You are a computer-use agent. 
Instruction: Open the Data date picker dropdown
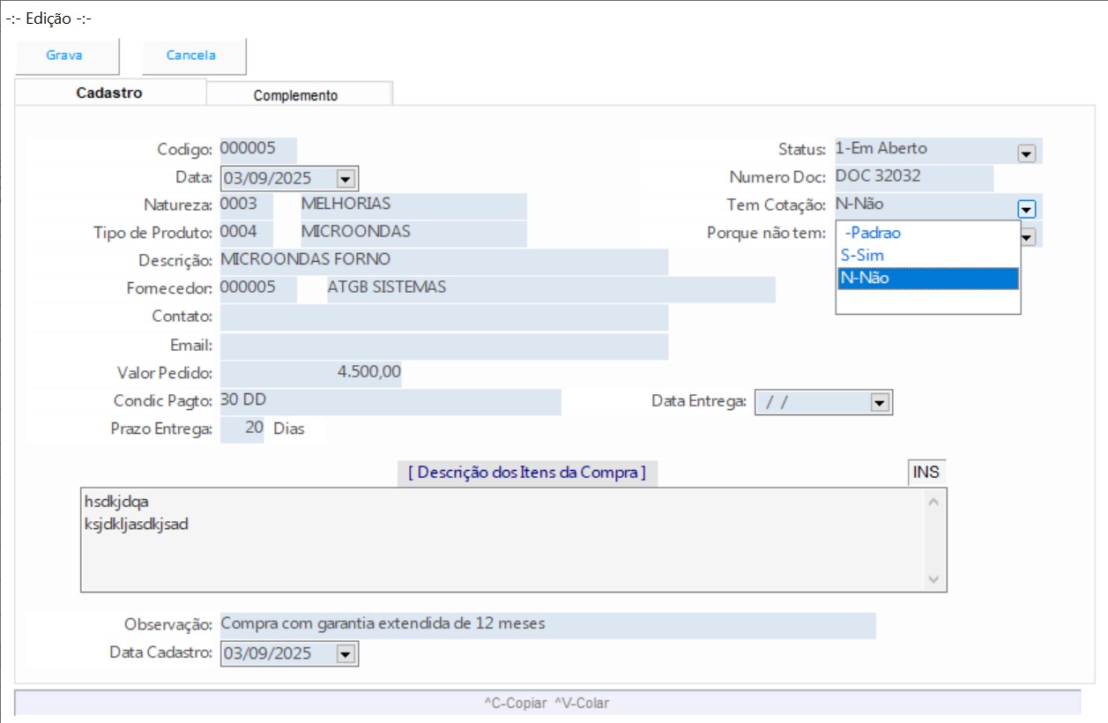click(346, 179)
